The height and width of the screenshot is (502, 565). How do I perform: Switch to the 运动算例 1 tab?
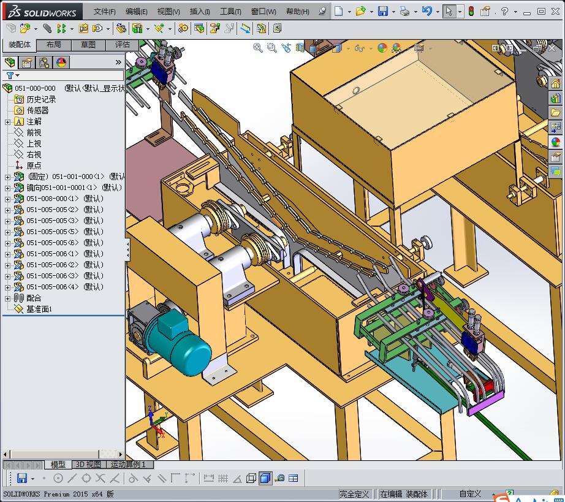(x=127, y=465)
